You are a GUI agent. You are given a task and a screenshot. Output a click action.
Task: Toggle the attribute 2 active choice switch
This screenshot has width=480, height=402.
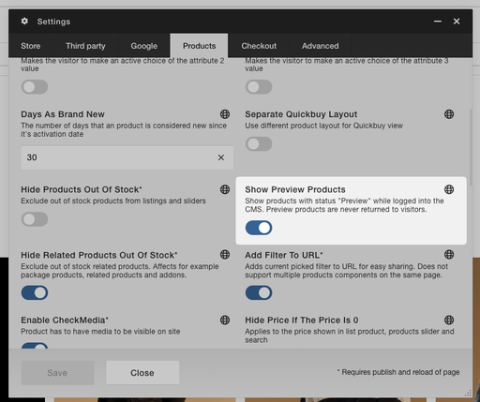pos(35,87)
